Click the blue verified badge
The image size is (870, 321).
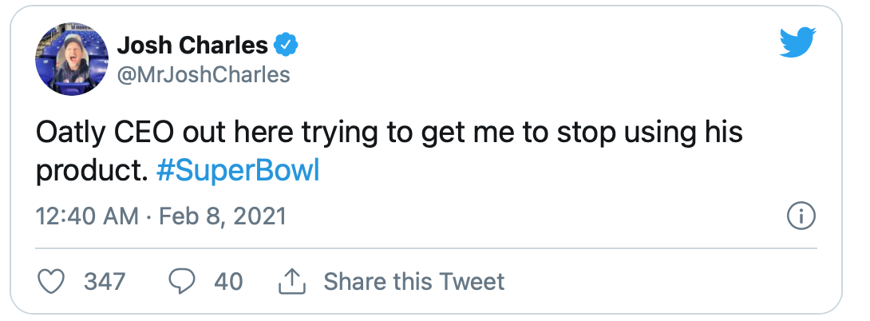click(286, 46)
